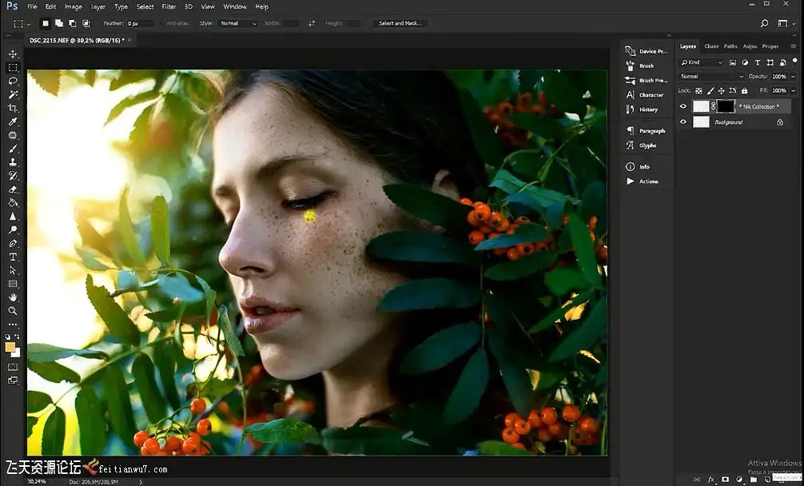Viewport: 804px width, 486px height.
Task: Activate the Eyedropper tool
Action: (x=13, y=121)
